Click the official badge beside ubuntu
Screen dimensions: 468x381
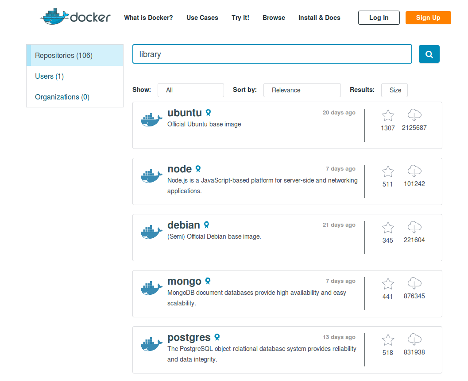click(209, 112)
